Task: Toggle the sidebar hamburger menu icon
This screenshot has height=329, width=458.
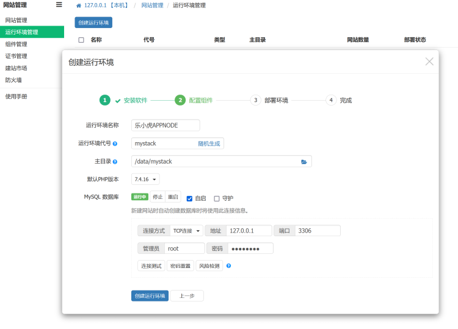Action: (x=59, y=5)
